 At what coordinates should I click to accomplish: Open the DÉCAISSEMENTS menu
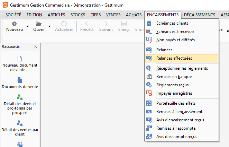click(x=200, y=15)
